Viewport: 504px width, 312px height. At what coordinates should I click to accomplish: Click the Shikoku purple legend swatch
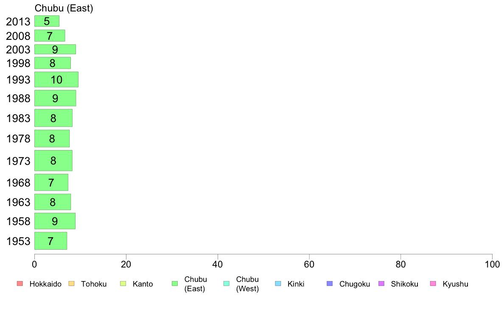tap(381, 284)
